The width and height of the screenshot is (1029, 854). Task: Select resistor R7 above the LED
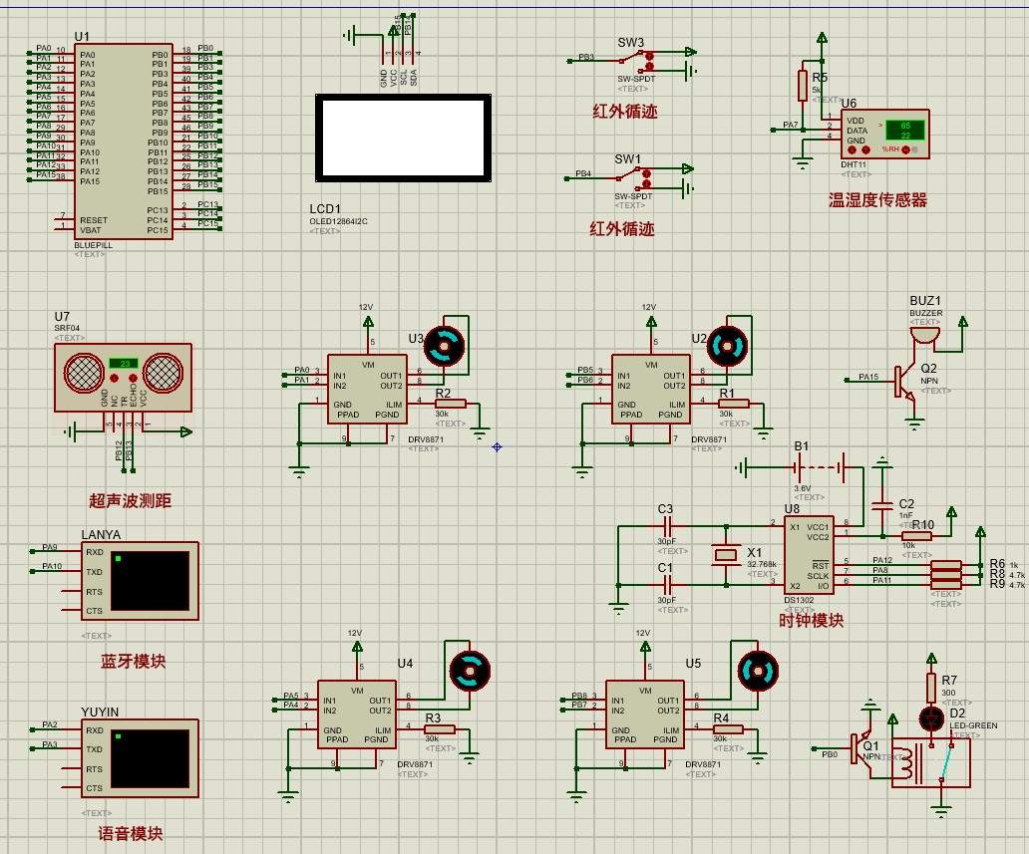(x=931, y=688)
